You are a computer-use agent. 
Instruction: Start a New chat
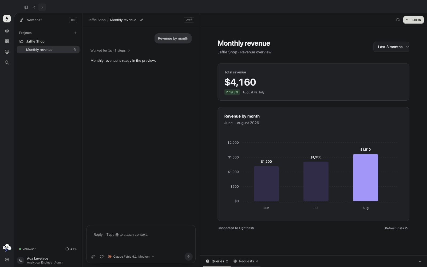pos(48,20)
